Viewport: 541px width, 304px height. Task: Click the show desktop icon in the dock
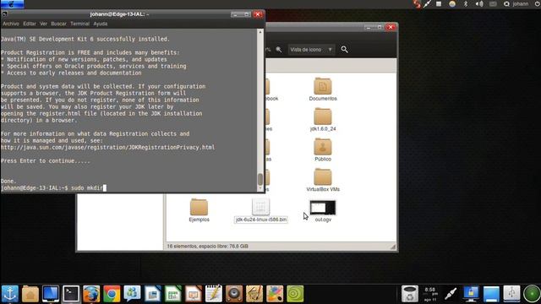[x=491, y=294]
